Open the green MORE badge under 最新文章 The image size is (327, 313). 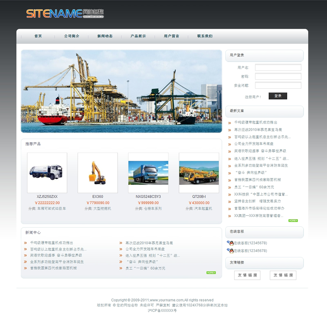coord(293,221)
